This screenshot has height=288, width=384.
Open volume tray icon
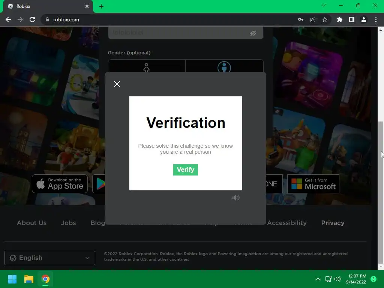[x=337, y=279]
